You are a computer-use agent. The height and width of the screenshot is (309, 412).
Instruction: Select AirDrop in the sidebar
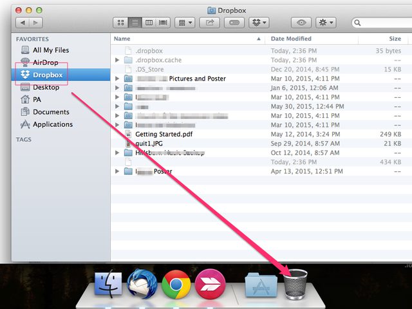click(45, 62)
